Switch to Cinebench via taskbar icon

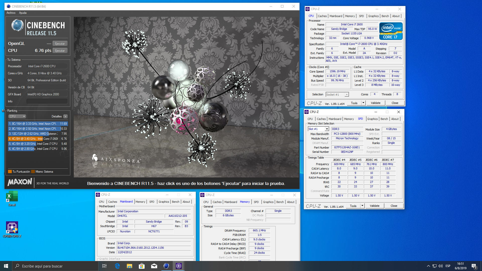click(x=166, y=266)
